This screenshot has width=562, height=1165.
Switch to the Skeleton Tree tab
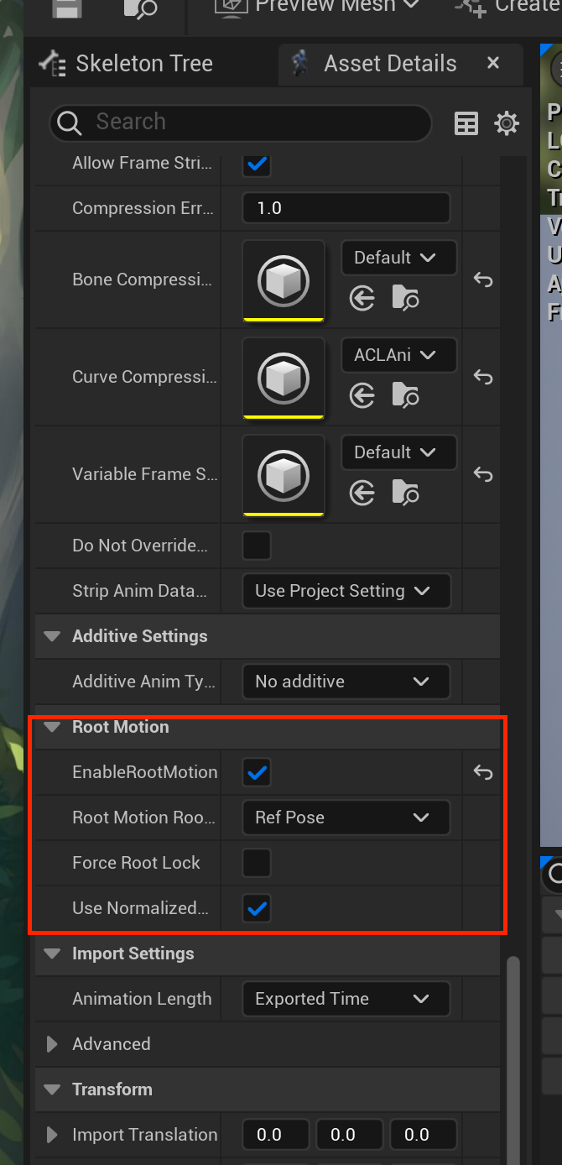[144, 63]
